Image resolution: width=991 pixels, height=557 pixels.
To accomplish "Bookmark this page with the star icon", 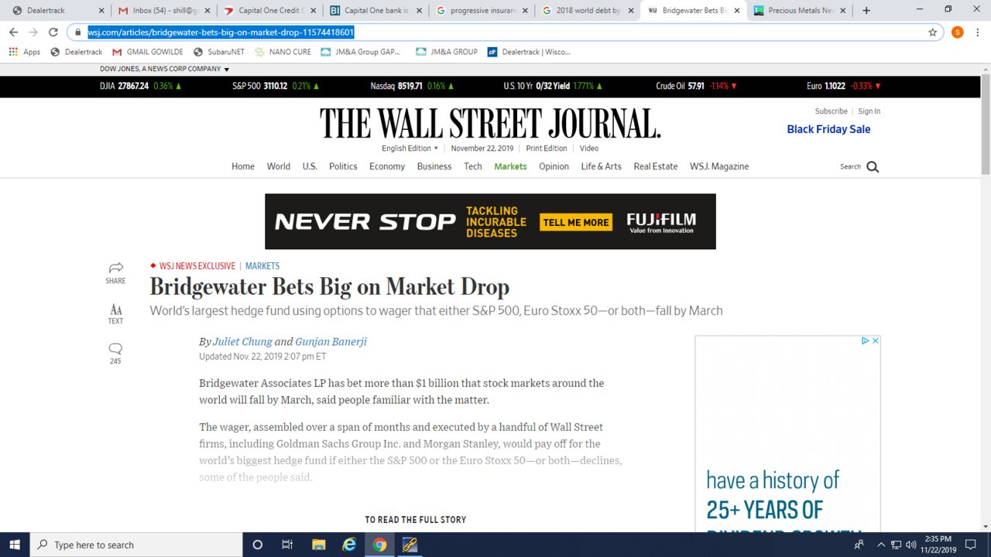I will coord(933,32).
